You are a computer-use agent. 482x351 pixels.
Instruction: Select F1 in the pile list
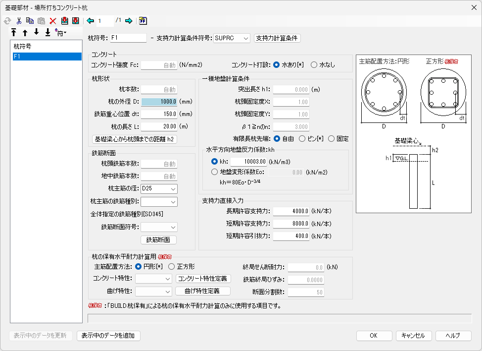point(47,57)
